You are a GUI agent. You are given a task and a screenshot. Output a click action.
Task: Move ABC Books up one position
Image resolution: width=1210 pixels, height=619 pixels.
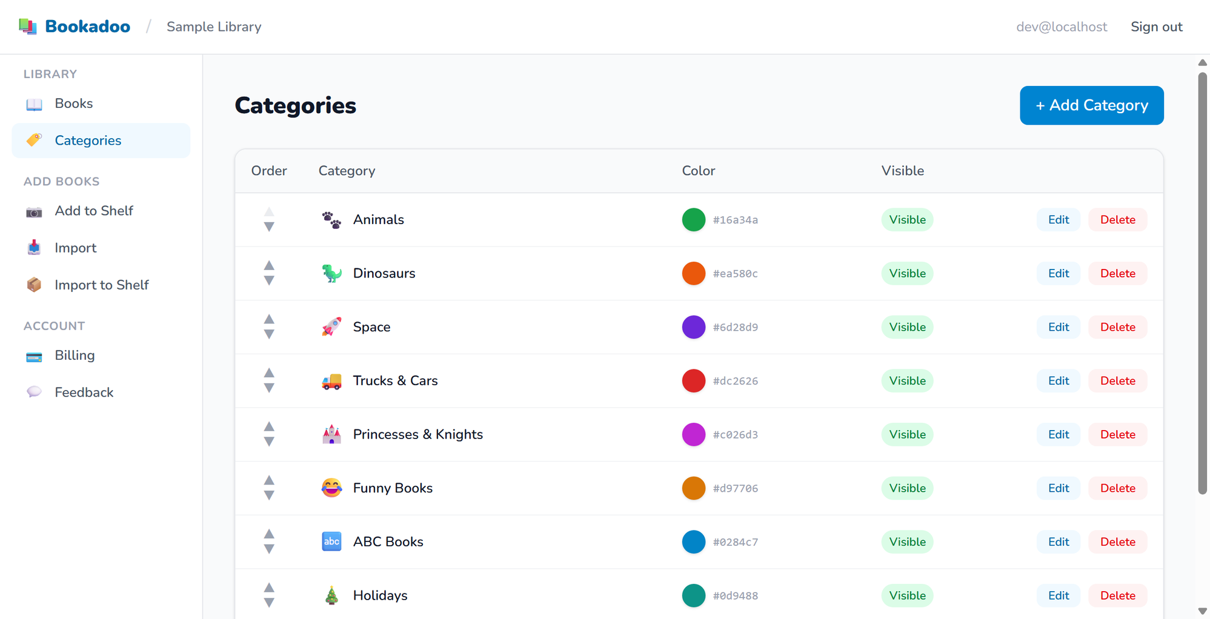pyautogui.click(x=269, y=534)
